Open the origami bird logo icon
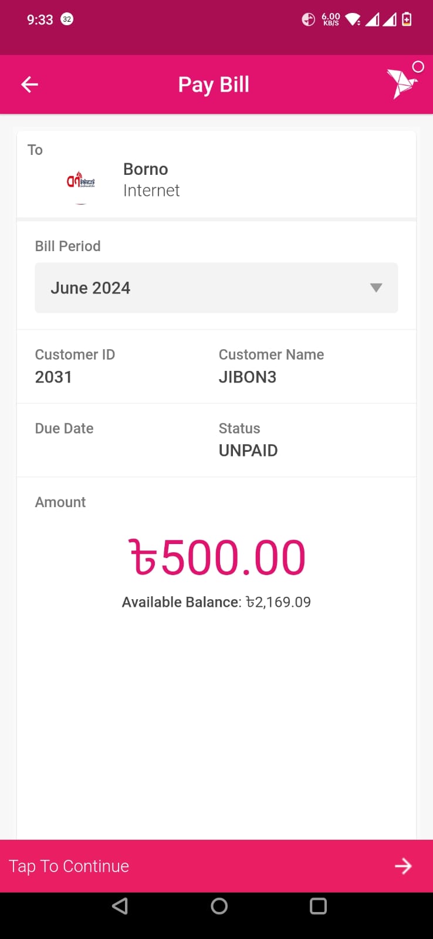Screen dimensions: 433x939 point(402,82)
